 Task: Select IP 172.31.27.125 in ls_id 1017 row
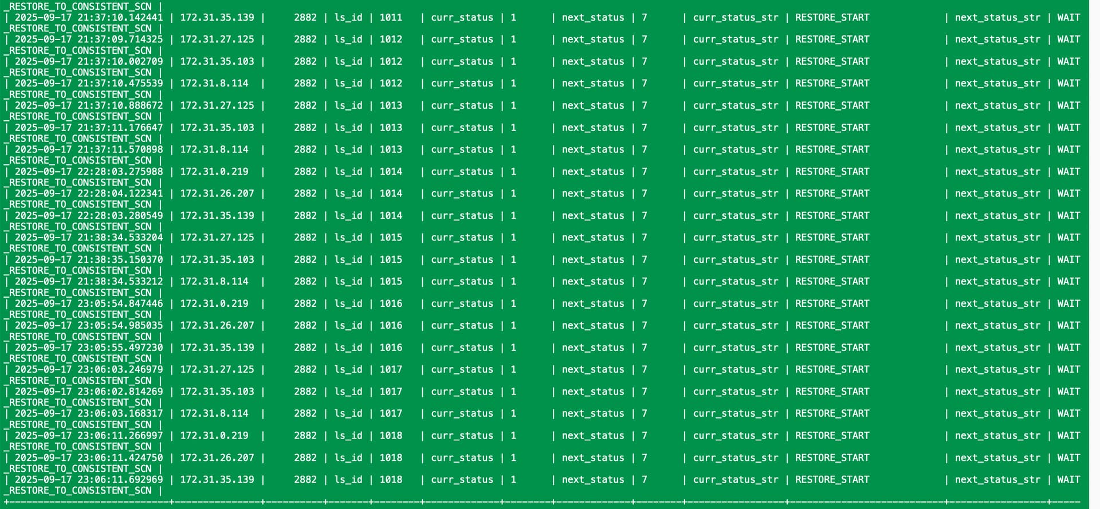click(217, 370)
